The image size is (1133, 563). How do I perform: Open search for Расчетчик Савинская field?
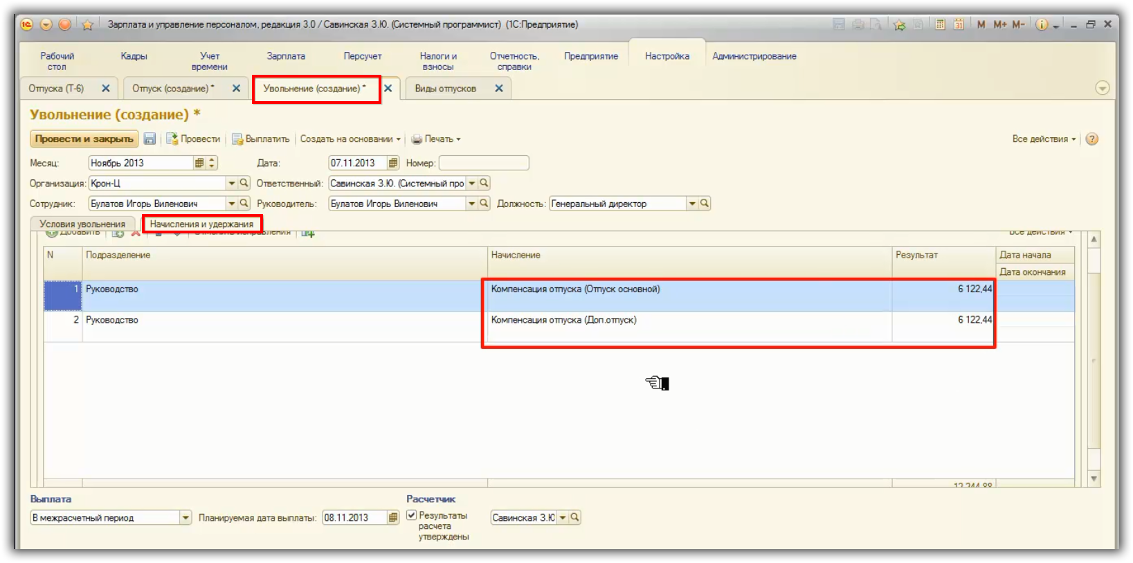pyautogui.click(x=574, y=517)
